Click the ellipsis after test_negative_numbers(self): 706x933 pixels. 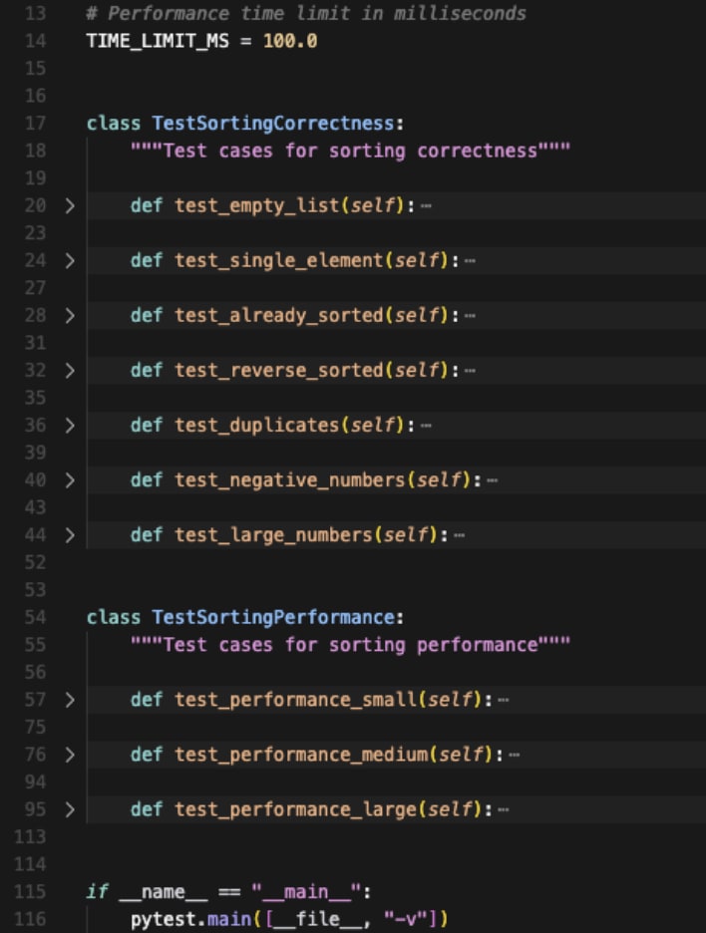(x=493, y=480)
